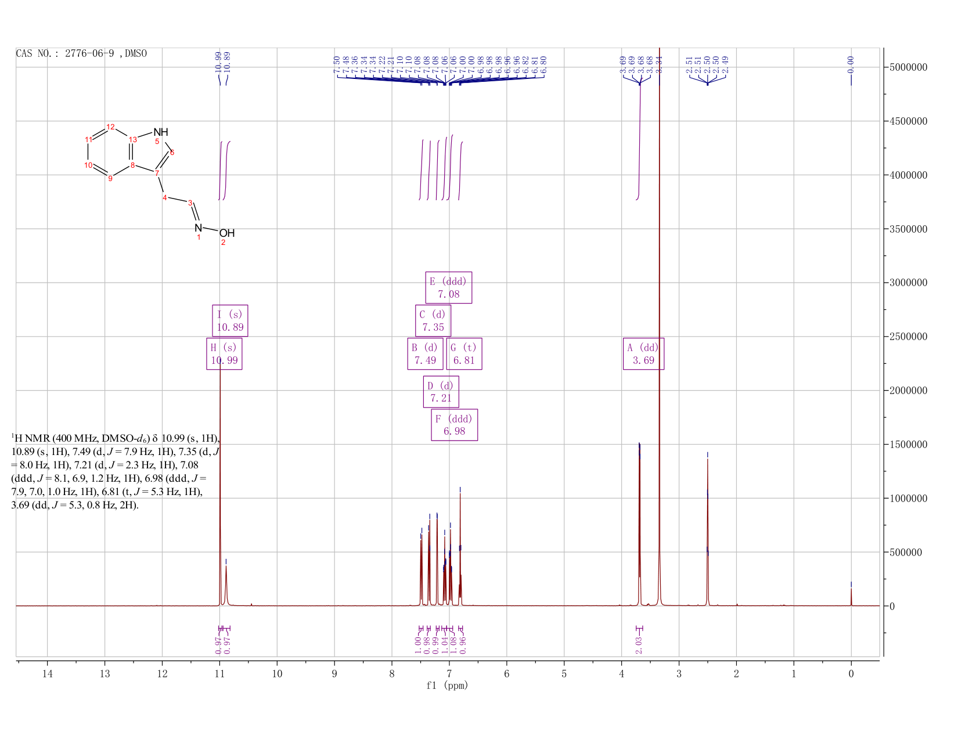Select the NH atom in the molecule drawing
The width and height of the screenshot is (958, 740).
click(x=161, y=132)
